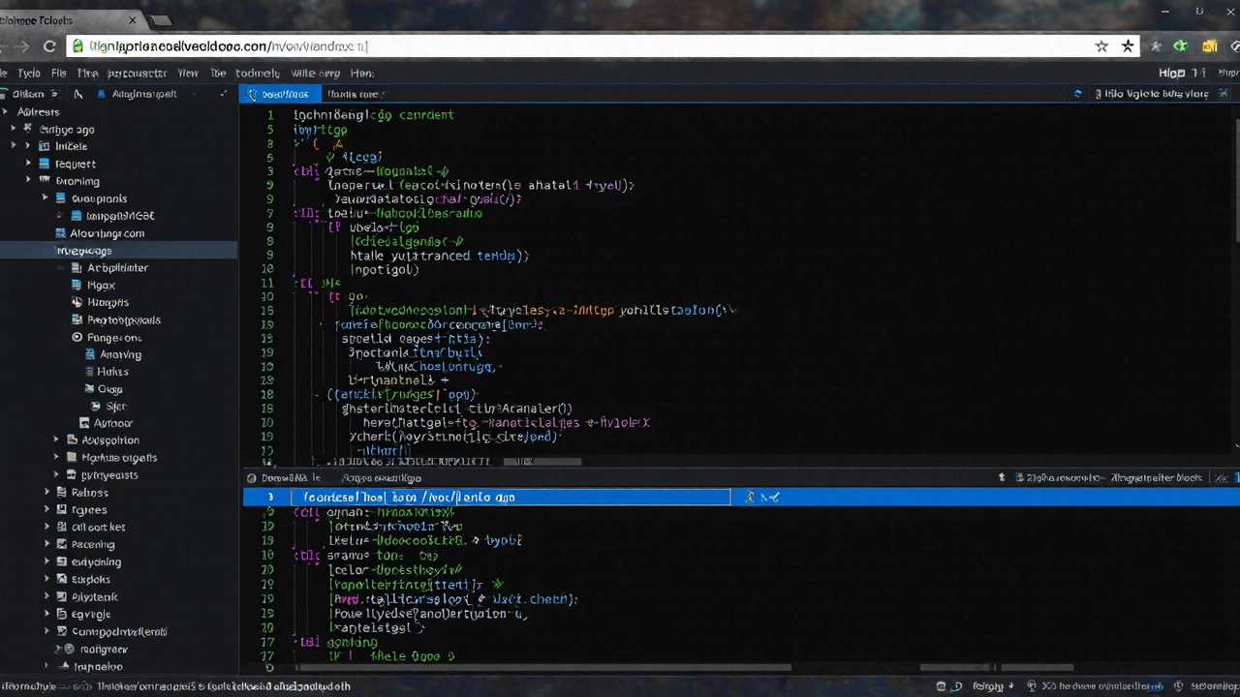
Task: Click the yellow extension icon in browser toolbar
Action: pos(1209,45)
